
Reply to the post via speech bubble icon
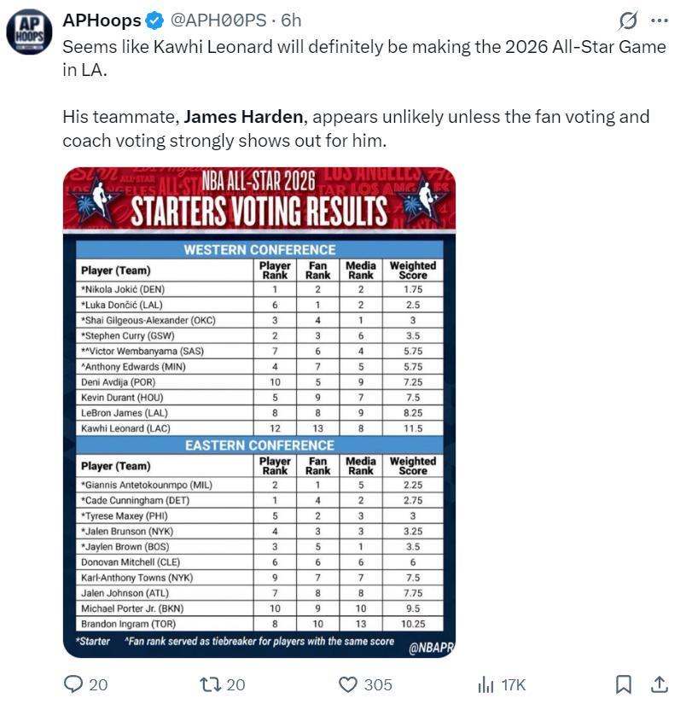[x=75, y=684]
